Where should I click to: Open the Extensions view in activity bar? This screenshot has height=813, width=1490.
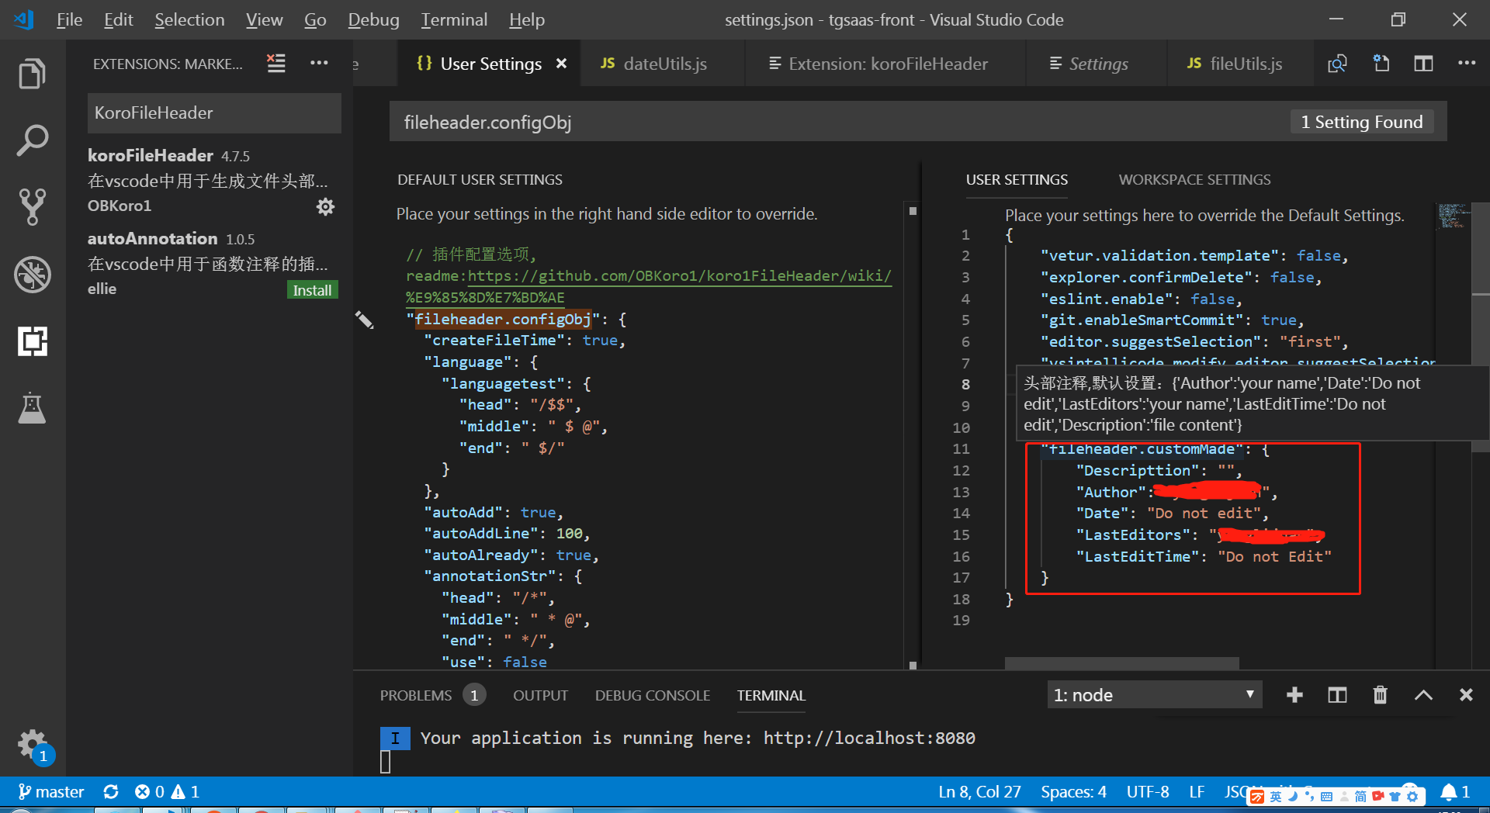click(x=32, y=341)
